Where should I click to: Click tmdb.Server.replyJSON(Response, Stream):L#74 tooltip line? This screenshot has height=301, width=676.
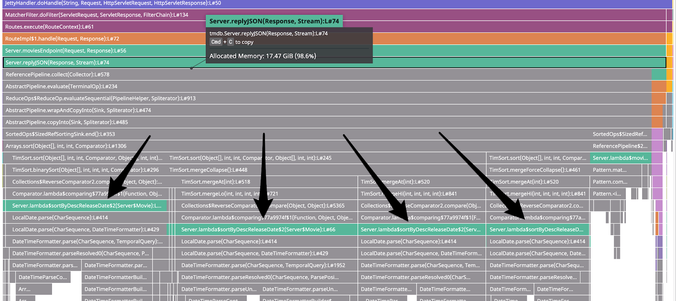point(269,33)
